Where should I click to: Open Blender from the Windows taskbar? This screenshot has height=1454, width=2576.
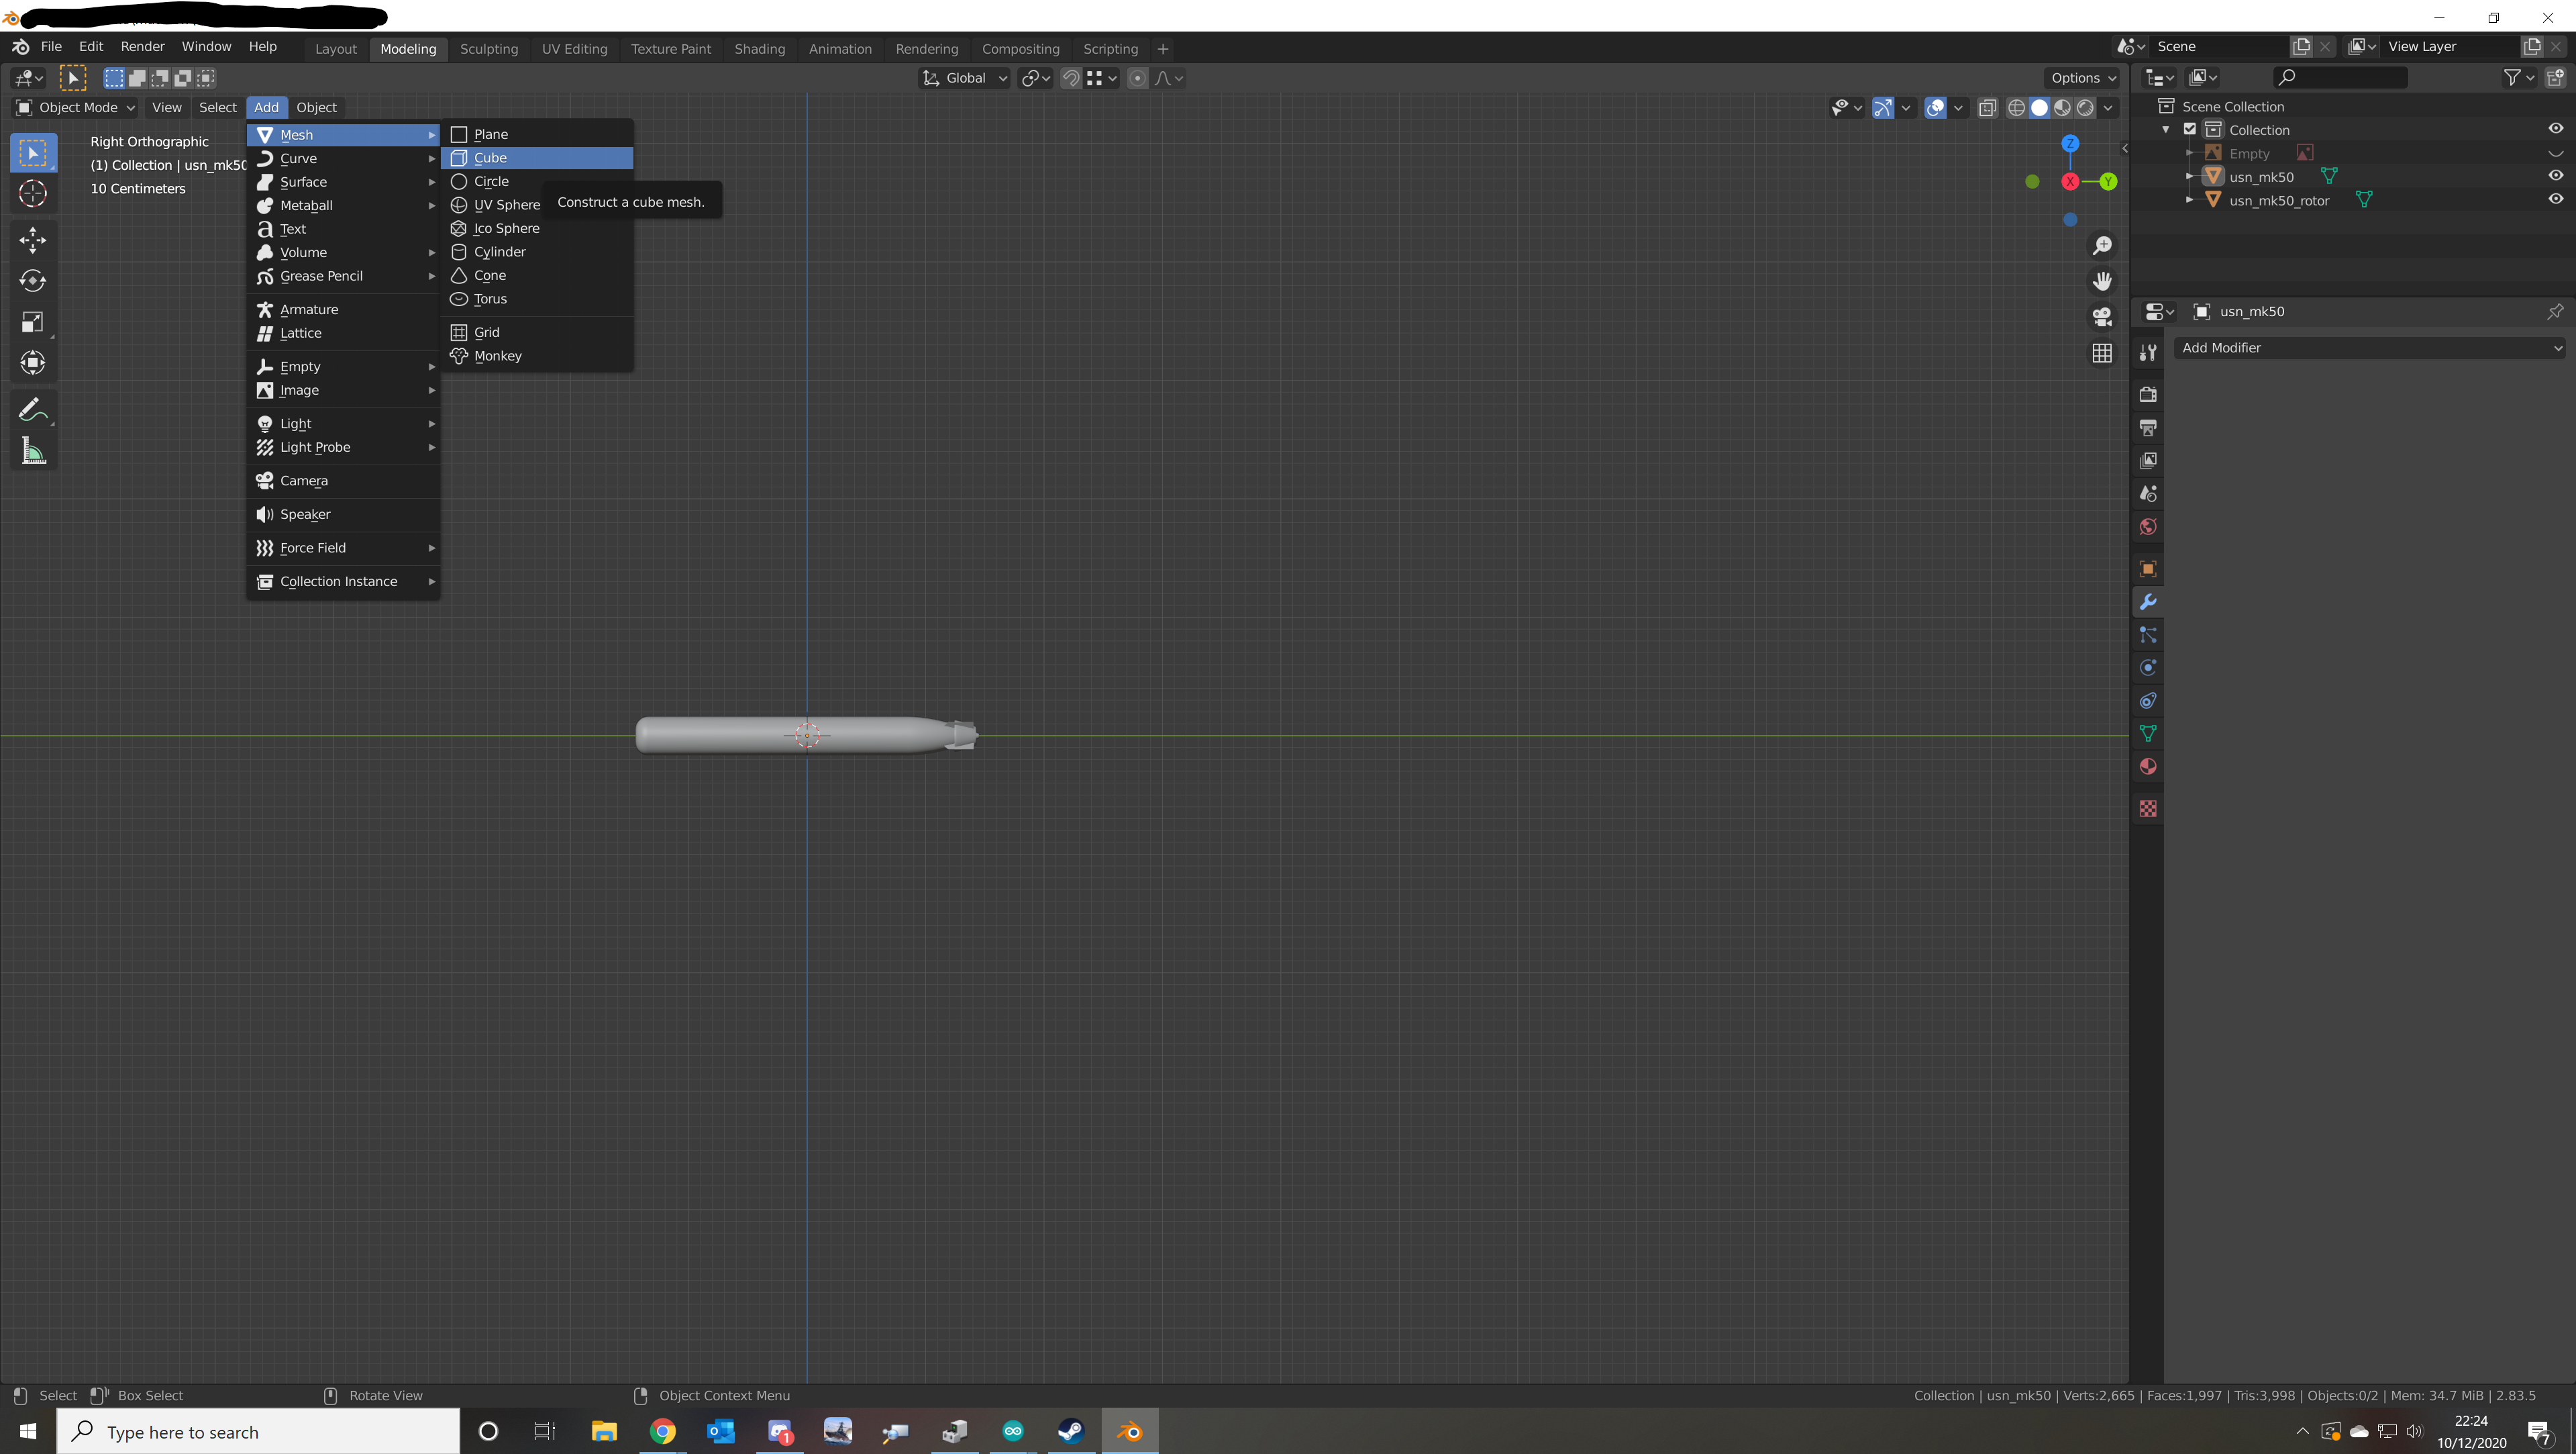tap(1130, 1431)
